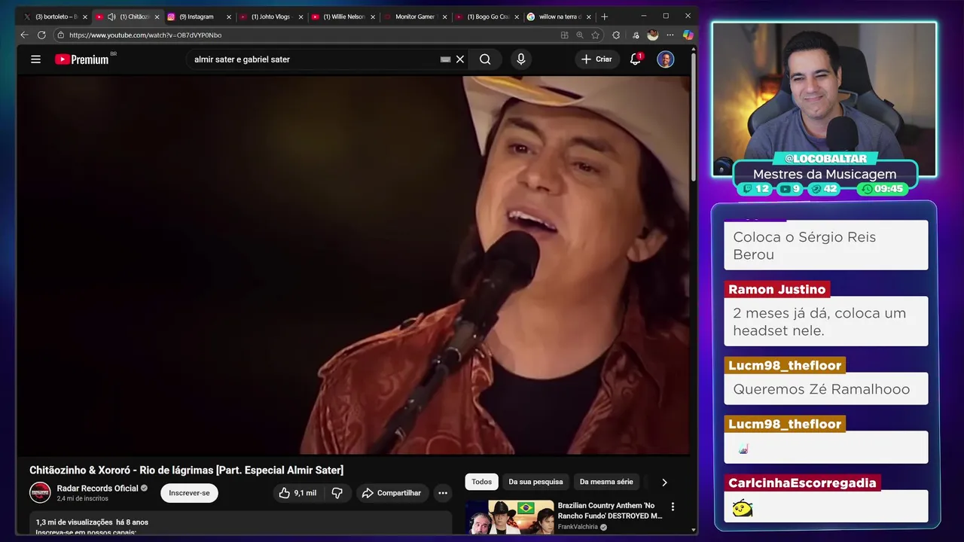Select the Todos filter chip

pyautogui.click(x=482, y=482)
